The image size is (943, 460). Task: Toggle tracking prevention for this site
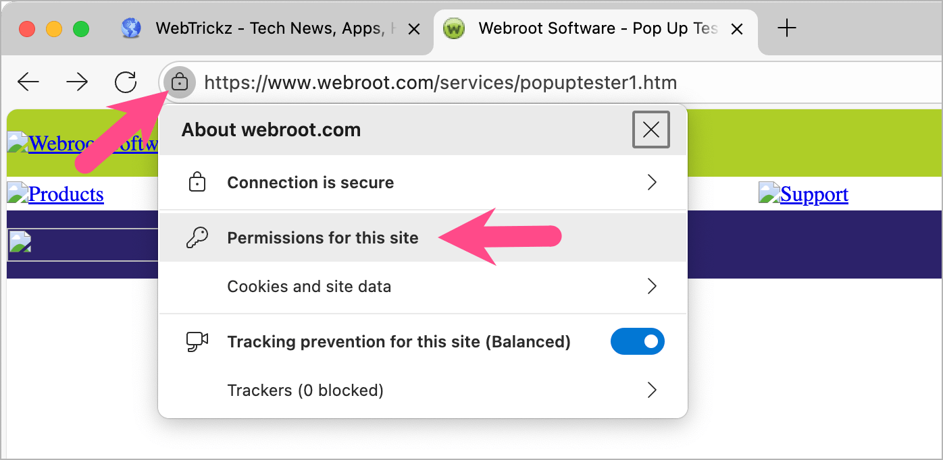pyautogui.click(x=637, y=342)
